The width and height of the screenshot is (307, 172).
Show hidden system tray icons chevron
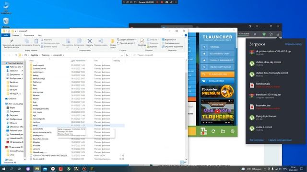coord(265,169)
